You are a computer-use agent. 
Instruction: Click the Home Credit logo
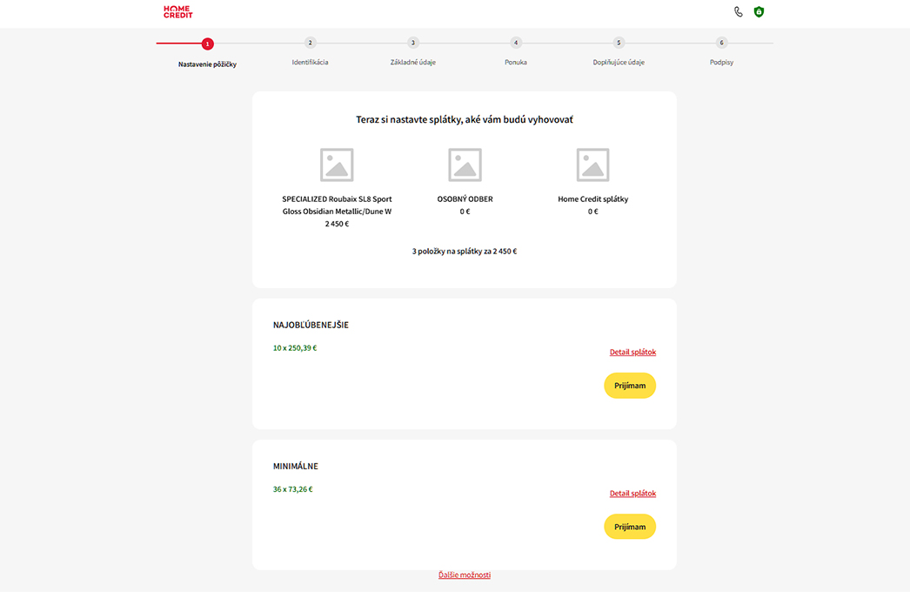pyautogui.click(x=177, y=11)
